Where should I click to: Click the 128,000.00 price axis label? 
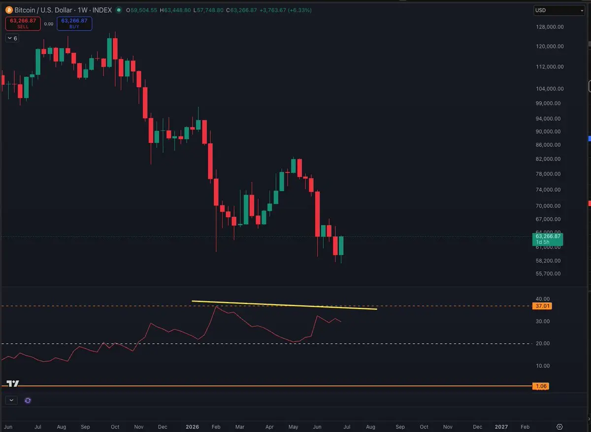550,27
